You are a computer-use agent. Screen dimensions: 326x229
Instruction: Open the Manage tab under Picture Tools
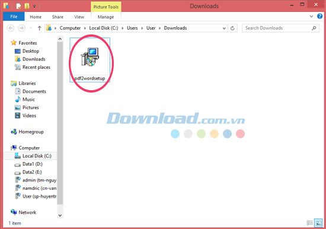(106, 17)
